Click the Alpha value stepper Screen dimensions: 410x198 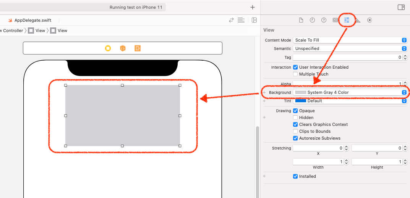pyautogui.click(x=405, y=84)
